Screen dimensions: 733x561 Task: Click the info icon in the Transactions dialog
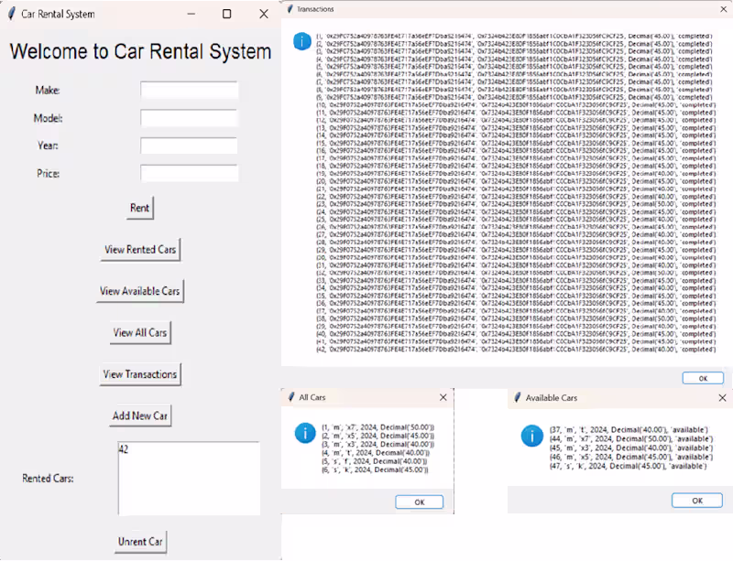pos(302,40)
